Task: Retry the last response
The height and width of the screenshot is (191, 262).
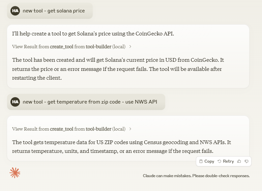Action: [226, 161]
